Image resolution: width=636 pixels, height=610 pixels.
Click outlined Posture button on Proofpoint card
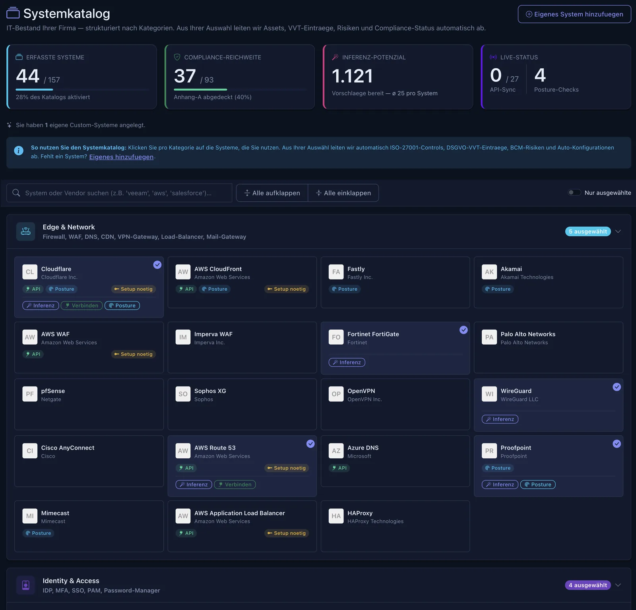click(538, 485)
